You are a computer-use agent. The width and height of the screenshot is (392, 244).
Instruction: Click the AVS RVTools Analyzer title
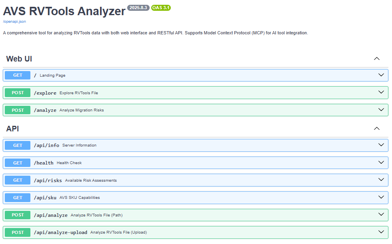tap(64, 11)
